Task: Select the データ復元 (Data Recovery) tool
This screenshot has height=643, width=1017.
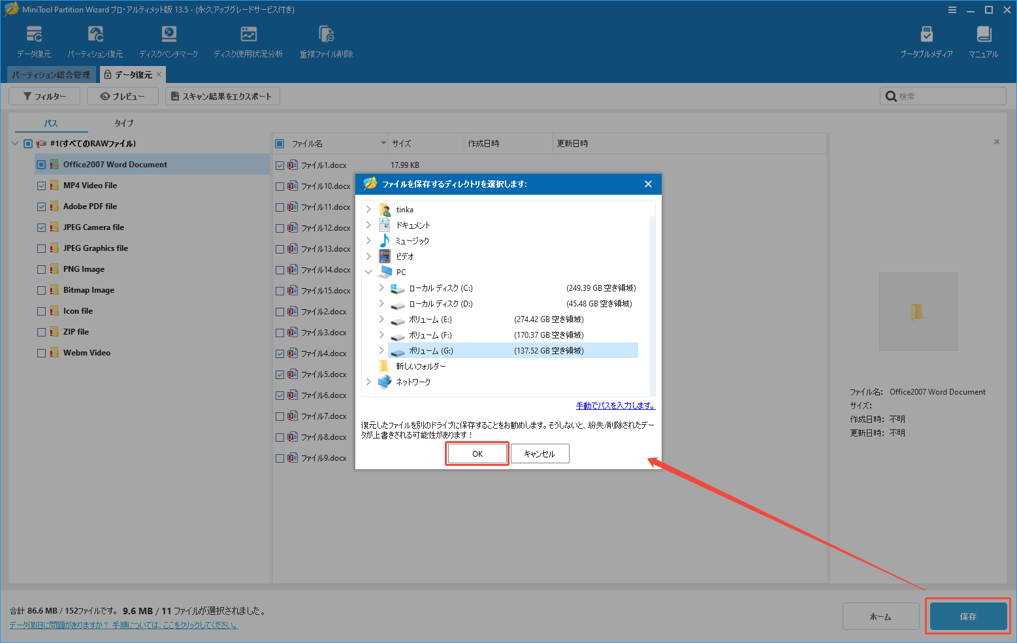Action: click(34, 39)
